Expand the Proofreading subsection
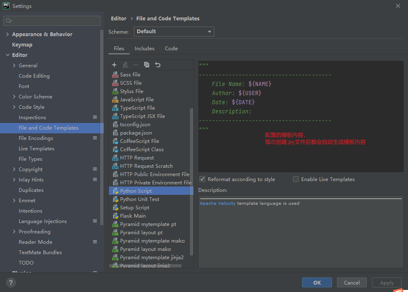This screenshot has height=292, width=408. tap(14, 232)
